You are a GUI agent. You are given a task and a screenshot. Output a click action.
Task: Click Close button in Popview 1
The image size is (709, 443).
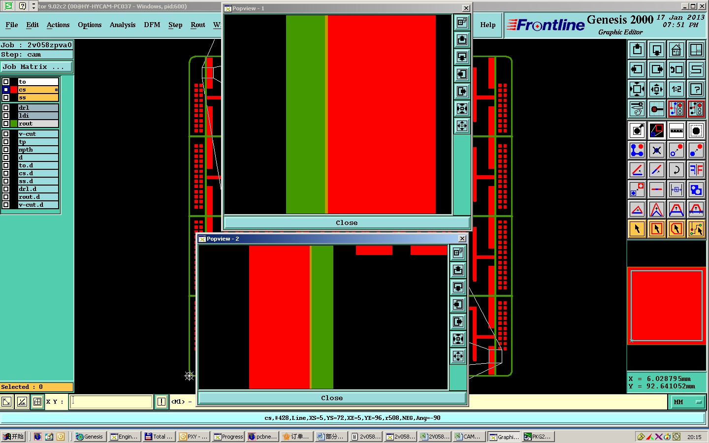347,222
